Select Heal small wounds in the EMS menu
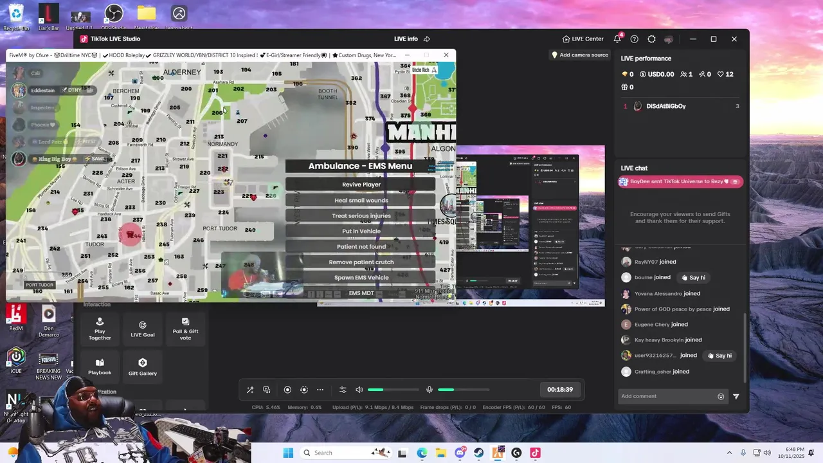This screenshot has width=823, height=463. 361,200
